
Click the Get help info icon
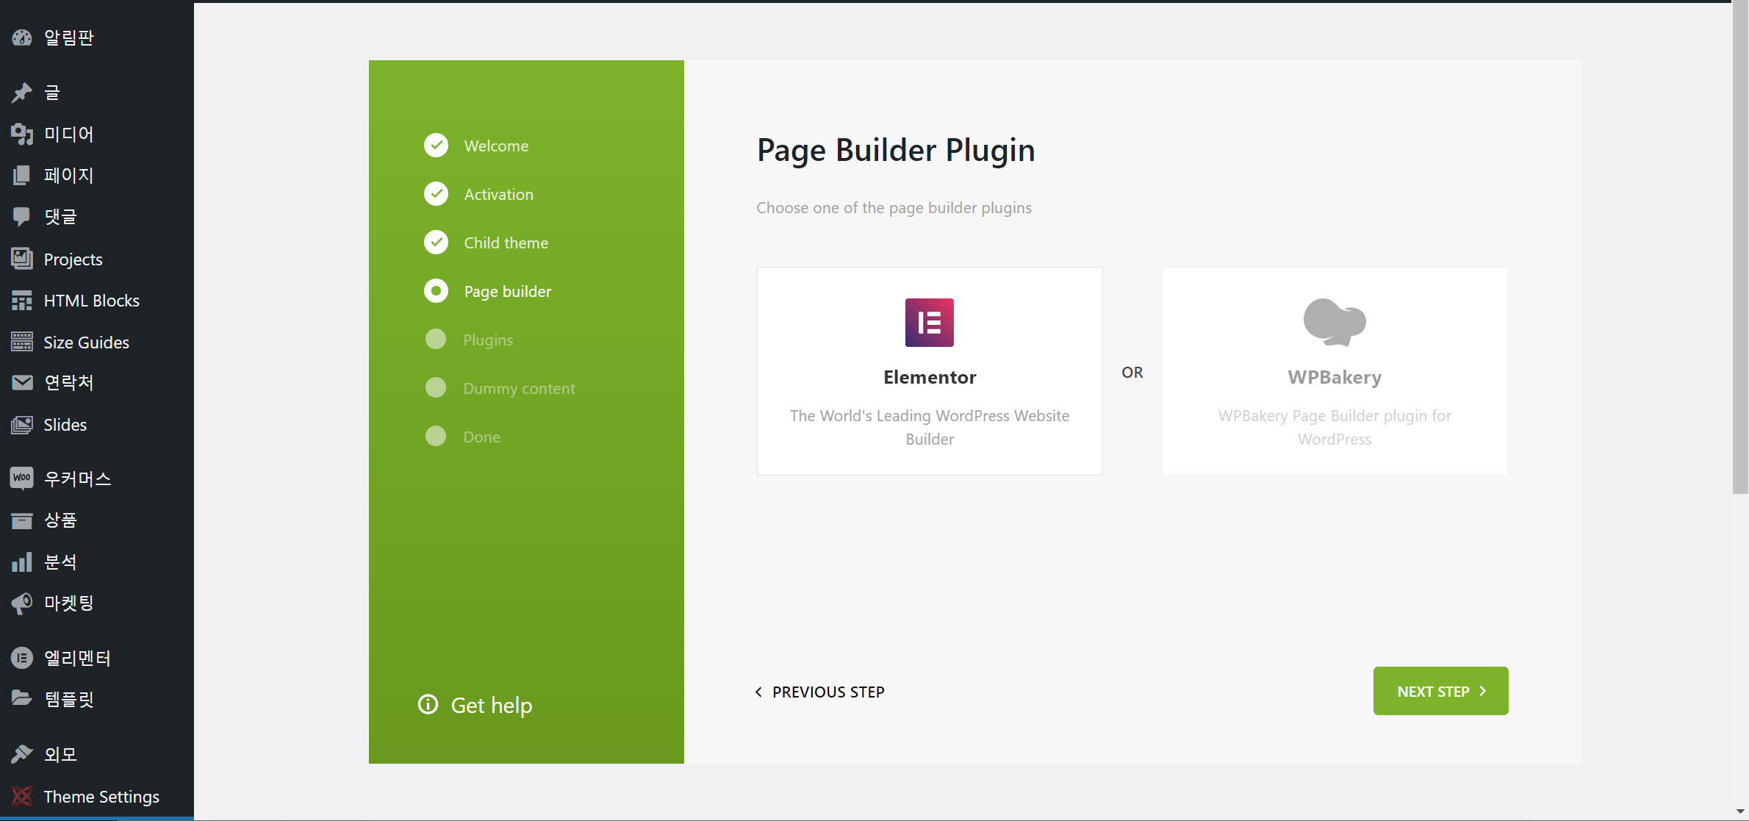click(x=428, y=704)
